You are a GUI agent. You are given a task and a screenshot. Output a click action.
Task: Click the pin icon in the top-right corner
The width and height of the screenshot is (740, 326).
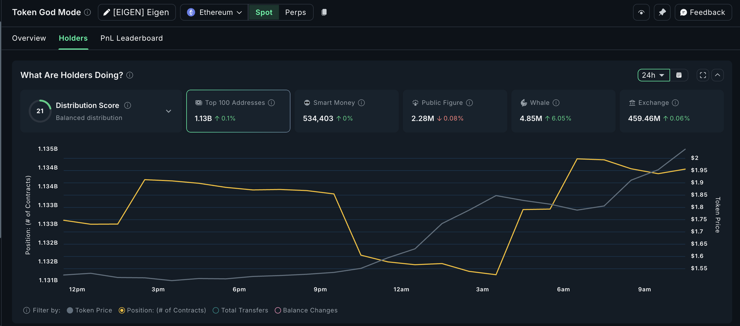[662, 12]
